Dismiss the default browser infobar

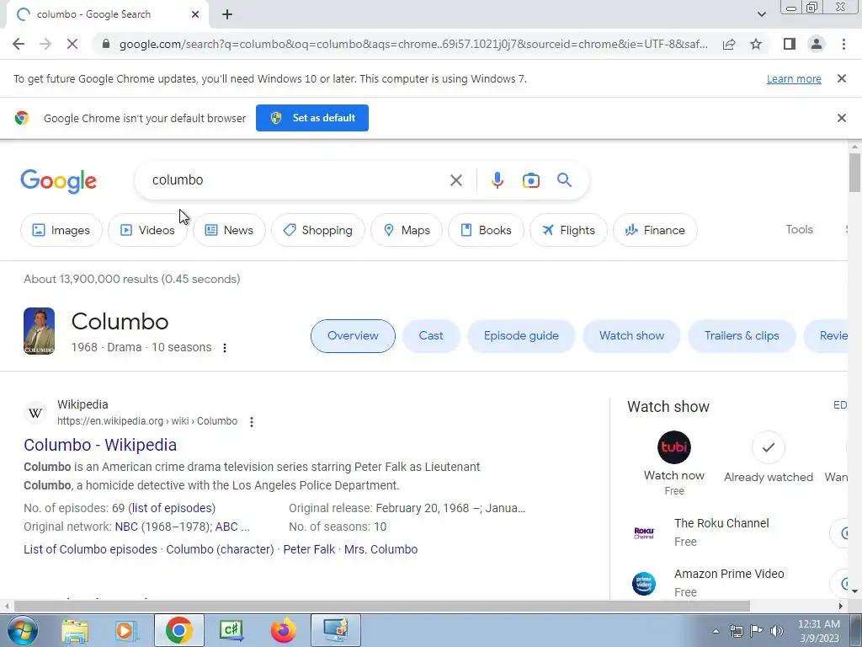(x=841, y=118)
